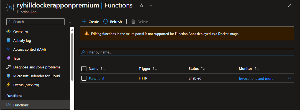Sort the table by Trigger column arrows
Image resolution: width=300 pixels, height=110 pixels.
pyautogui.click(x=155, y=69)
